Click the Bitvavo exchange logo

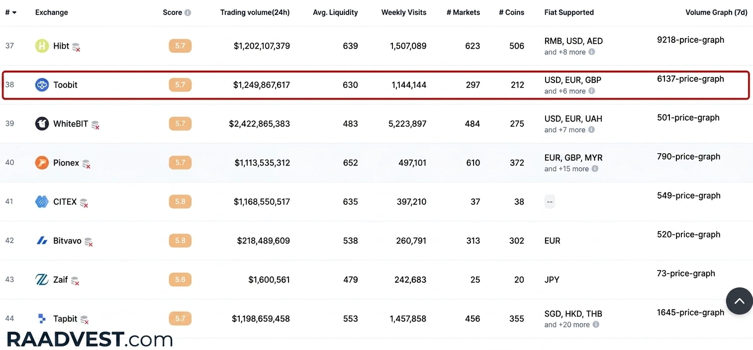tap(42, 241)
